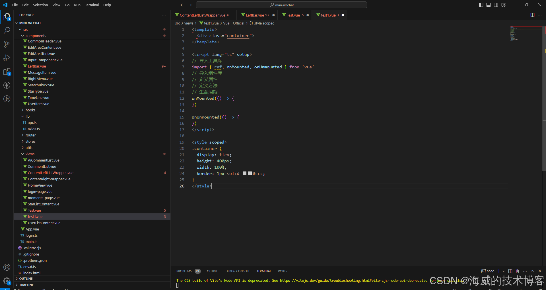Close the bottom terminal panel

(x=540, y=271)
